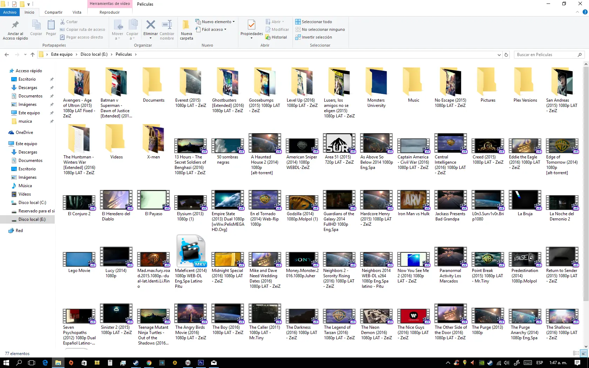Image resolution: width=589 pixels, height=368 pixels.
Task: Create a folder with Nueva carpeta
Action: (187, 30)
